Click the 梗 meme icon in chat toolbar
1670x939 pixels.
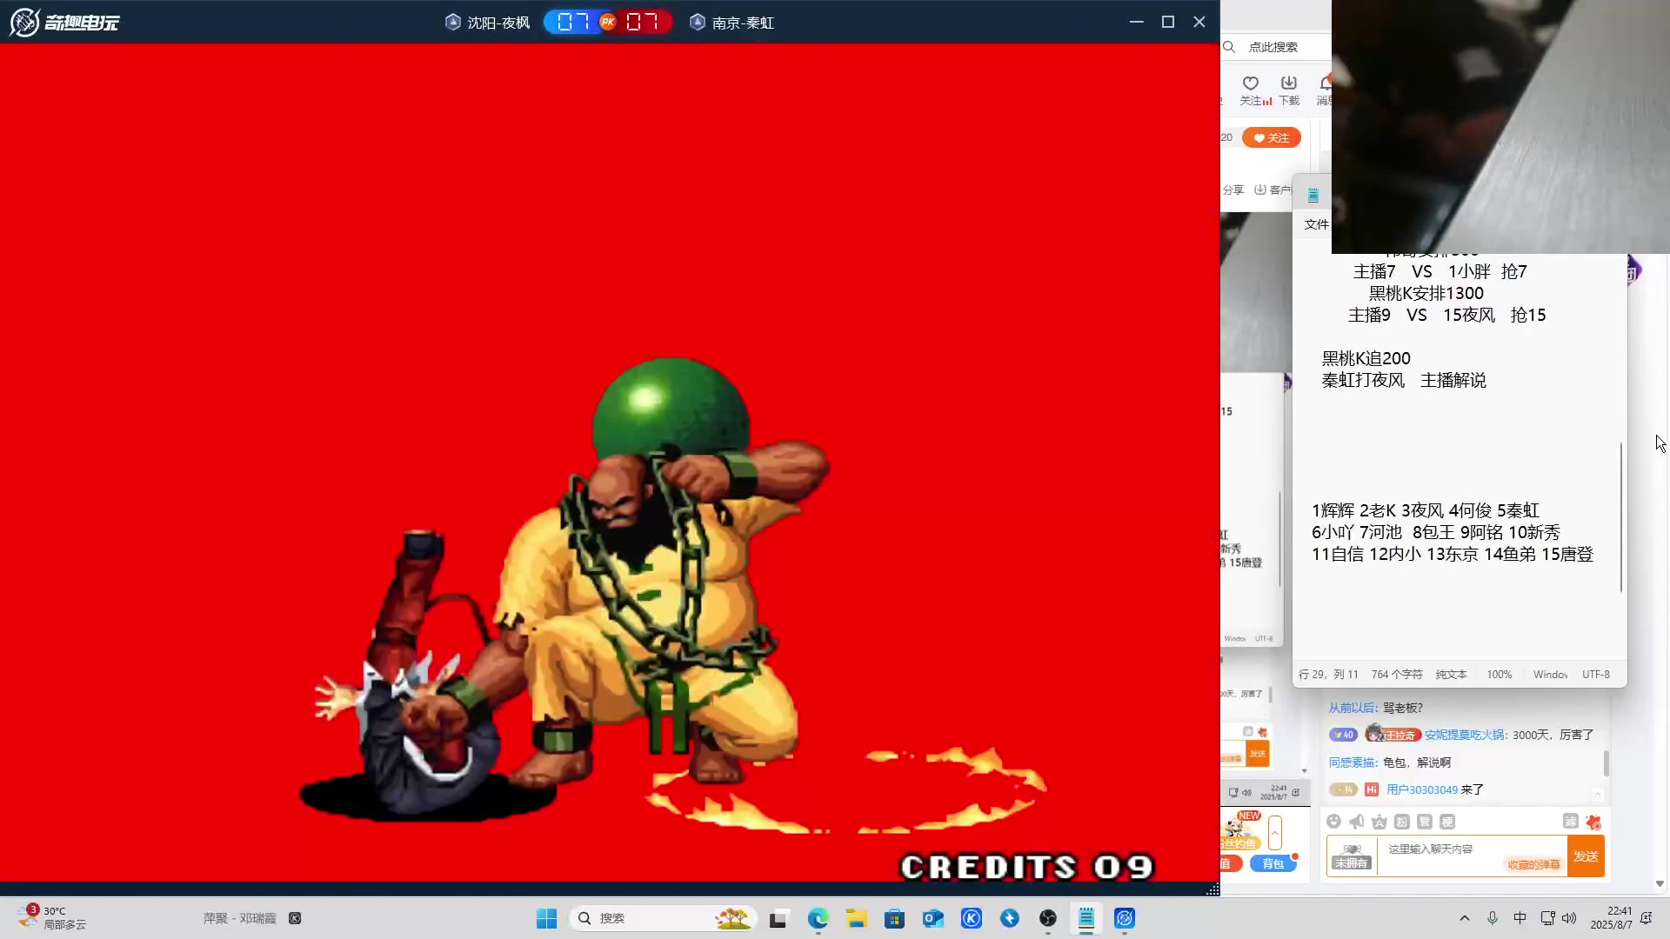pyautogui.click(x=1446, y=822)
